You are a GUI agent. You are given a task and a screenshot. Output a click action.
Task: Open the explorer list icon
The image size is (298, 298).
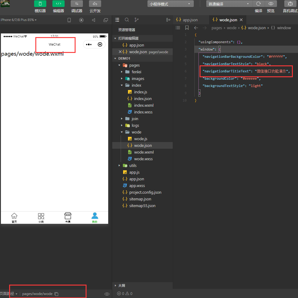[x=117, y=20]
